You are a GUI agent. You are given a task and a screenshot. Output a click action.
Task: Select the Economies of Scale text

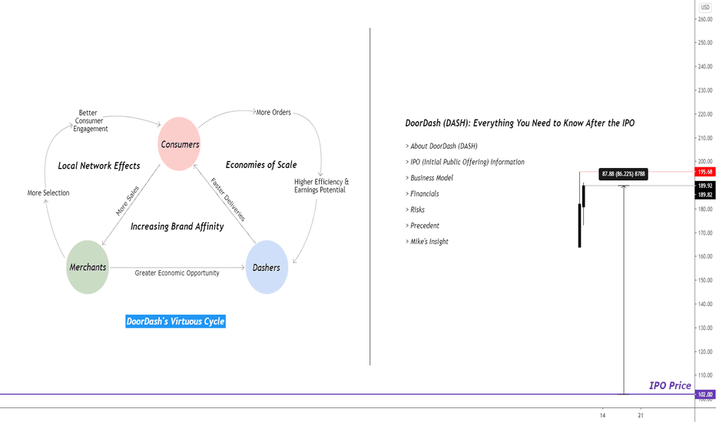[261, 165]
